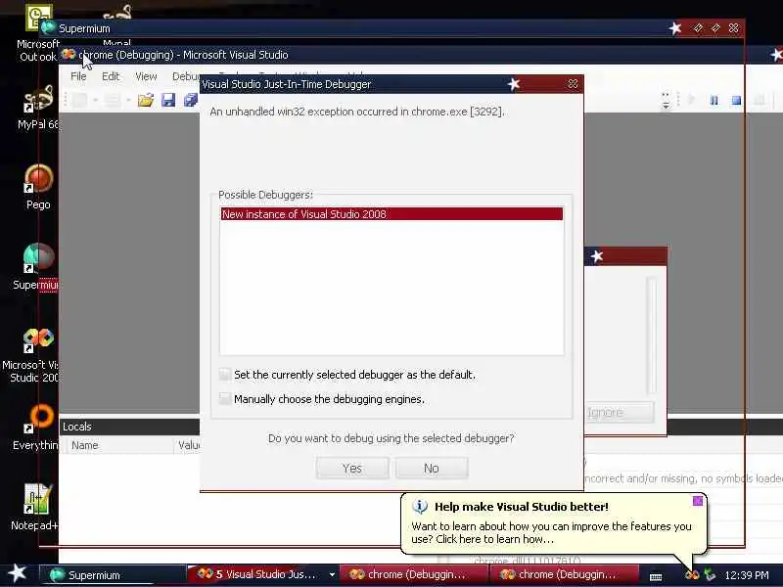
Task: Dismiss the balloon tip with its close button
Action: [698, 501]
